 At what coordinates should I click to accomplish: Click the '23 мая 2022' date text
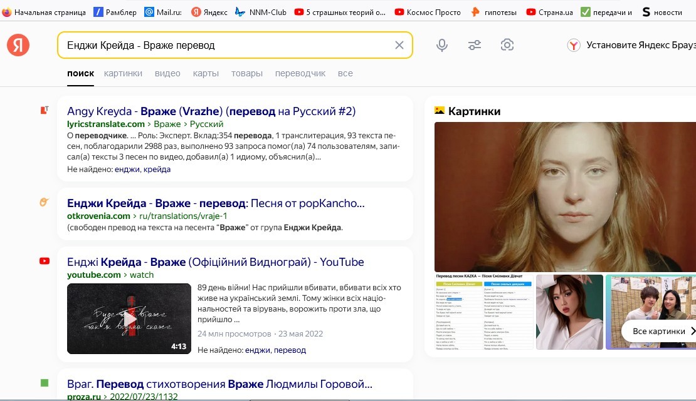pos(300,333)
